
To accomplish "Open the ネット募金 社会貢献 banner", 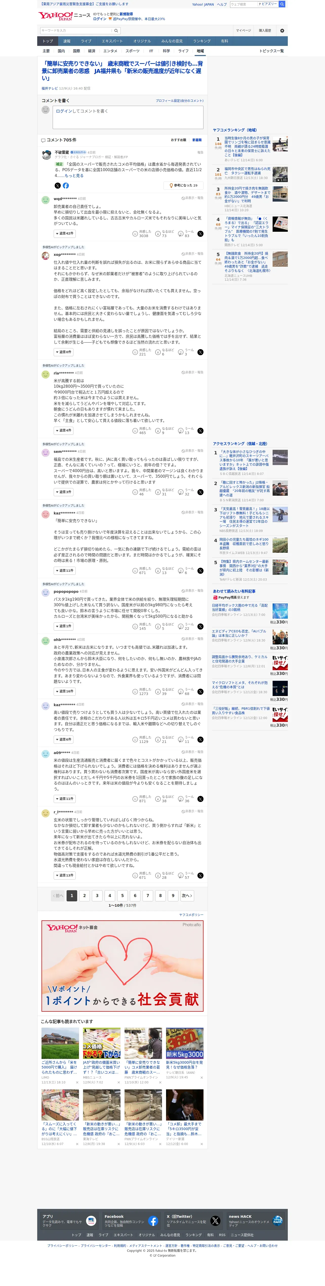I will point(123,966).
